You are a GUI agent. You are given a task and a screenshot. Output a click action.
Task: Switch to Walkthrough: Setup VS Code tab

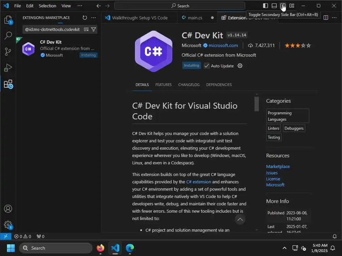[140, 18]
